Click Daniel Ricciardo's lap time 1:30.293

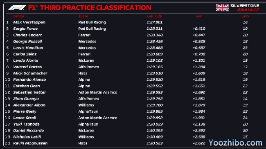click(x=155, y=131)
